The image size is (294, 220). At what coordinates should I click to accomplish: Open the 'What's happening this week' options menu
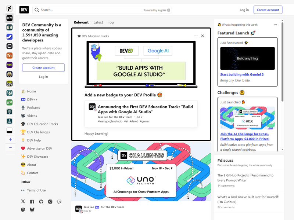275,25
